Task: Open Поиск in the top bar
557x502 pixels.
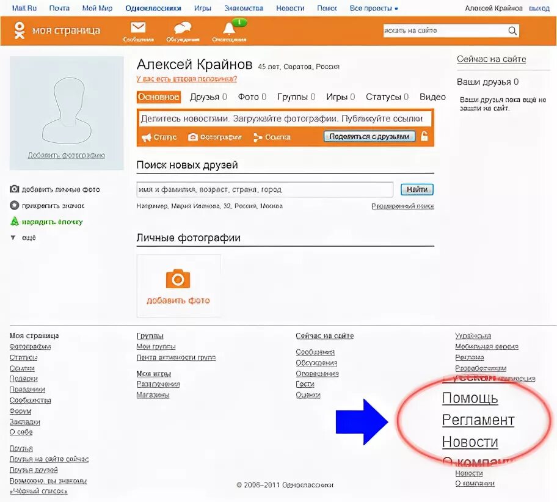Action: 327,8
